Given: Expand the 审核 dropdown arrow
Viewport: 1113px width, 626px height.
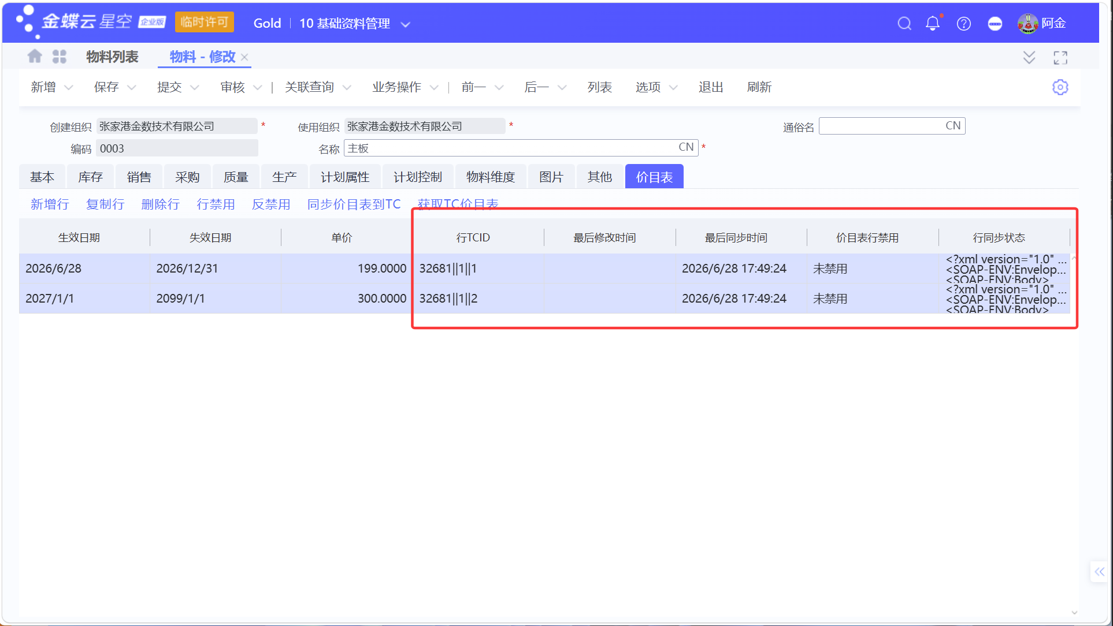Looking at the screenshot, I should click(x=258, y=88).
